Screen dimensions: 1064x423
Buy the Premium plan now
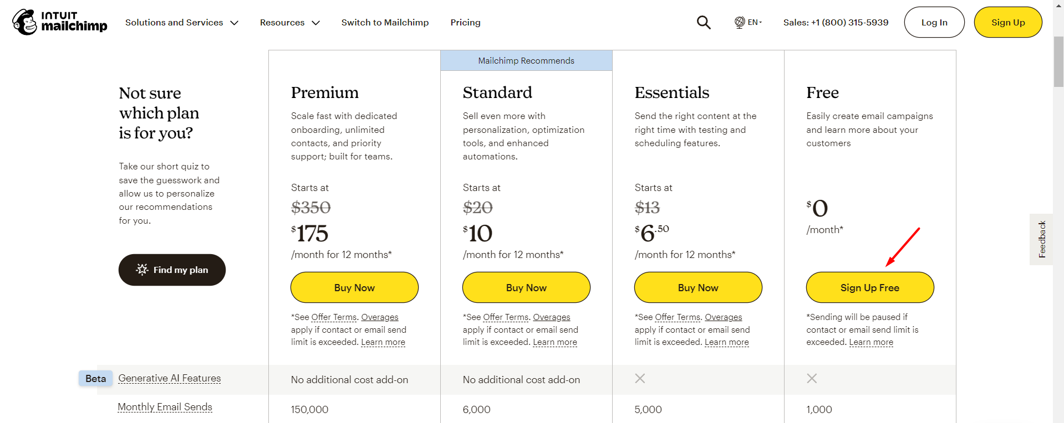[x=354, y=287]
